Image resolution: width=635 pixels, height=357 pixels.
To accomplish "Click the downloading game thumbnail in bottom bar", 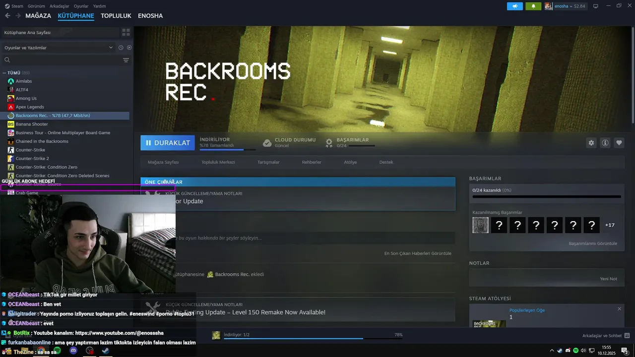I will tap(216, 335).
